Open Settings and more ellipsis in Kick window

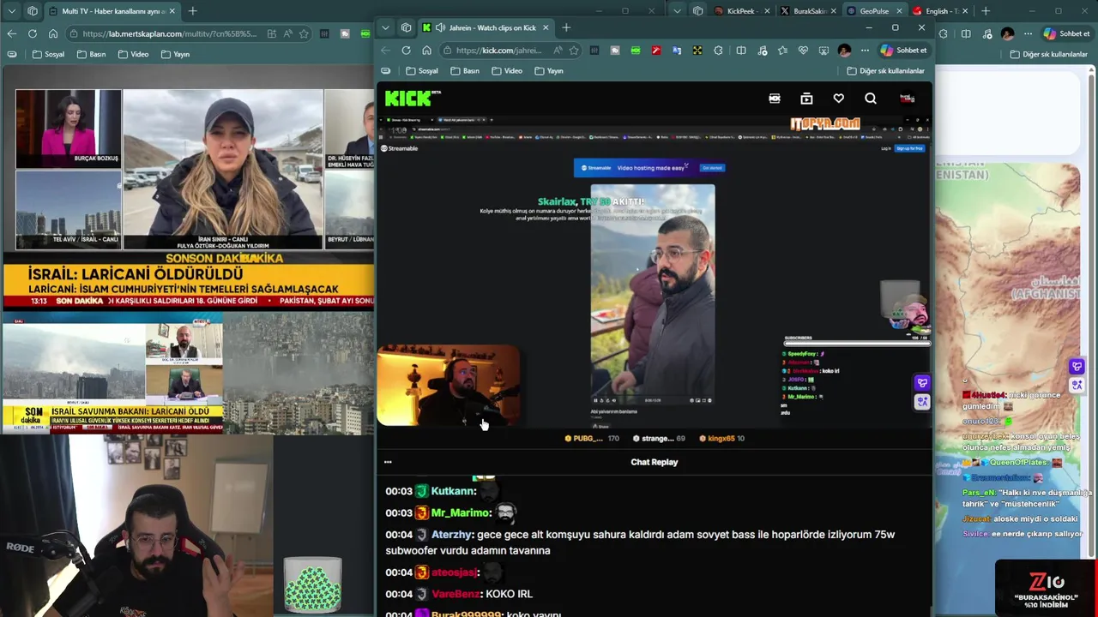click(865, 51)
